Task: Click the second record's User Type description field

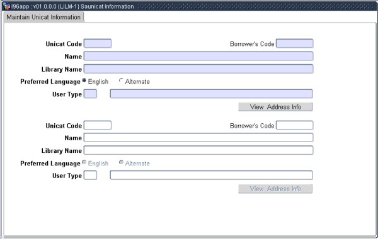Action: tap(212, 175)
